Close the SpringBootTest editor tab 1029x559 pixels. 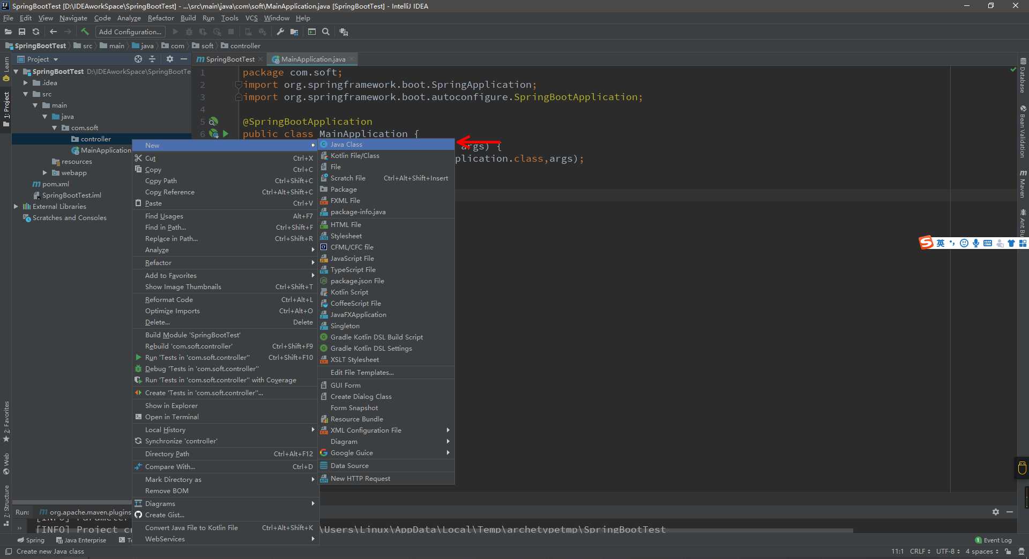pos(260,59)
